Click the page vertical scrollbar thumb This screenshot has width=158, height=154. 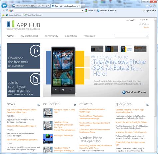tap(155, 68)
